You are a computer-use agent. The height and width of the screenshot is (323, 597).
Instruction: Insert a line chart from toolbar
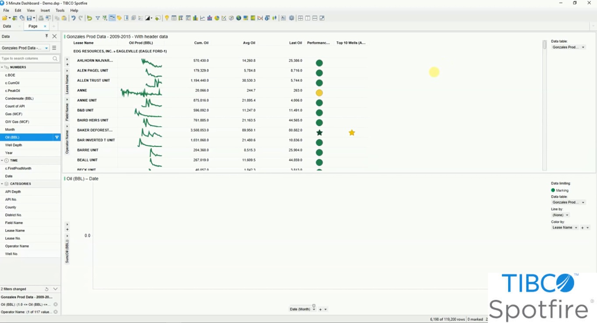coord(202,18)
